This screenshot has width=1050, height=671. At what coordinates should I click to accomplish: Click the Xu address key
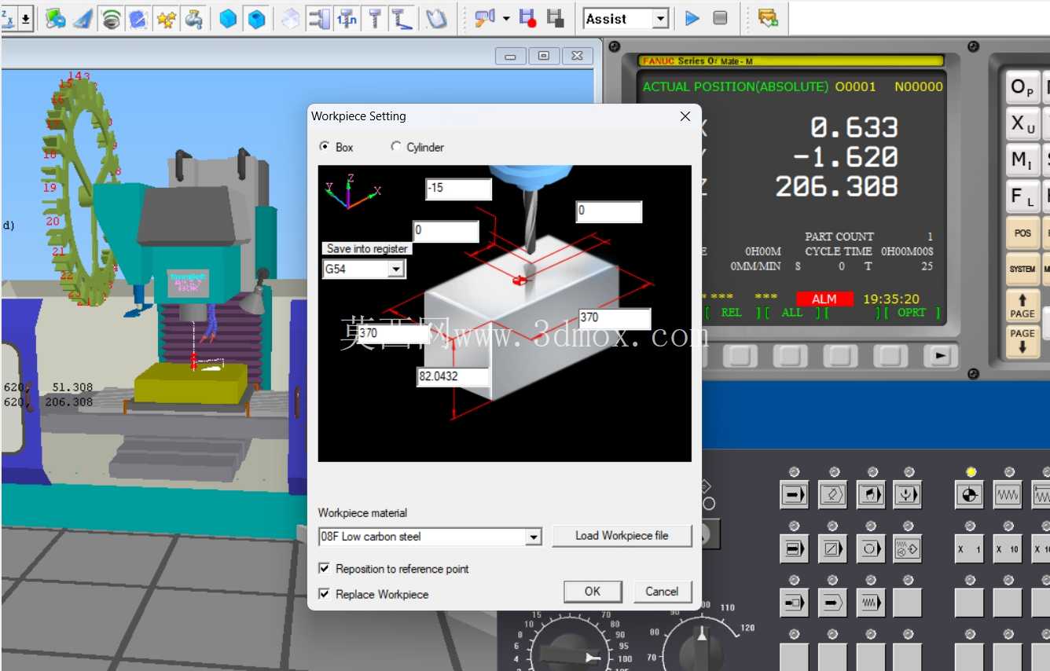[1022, 123]
